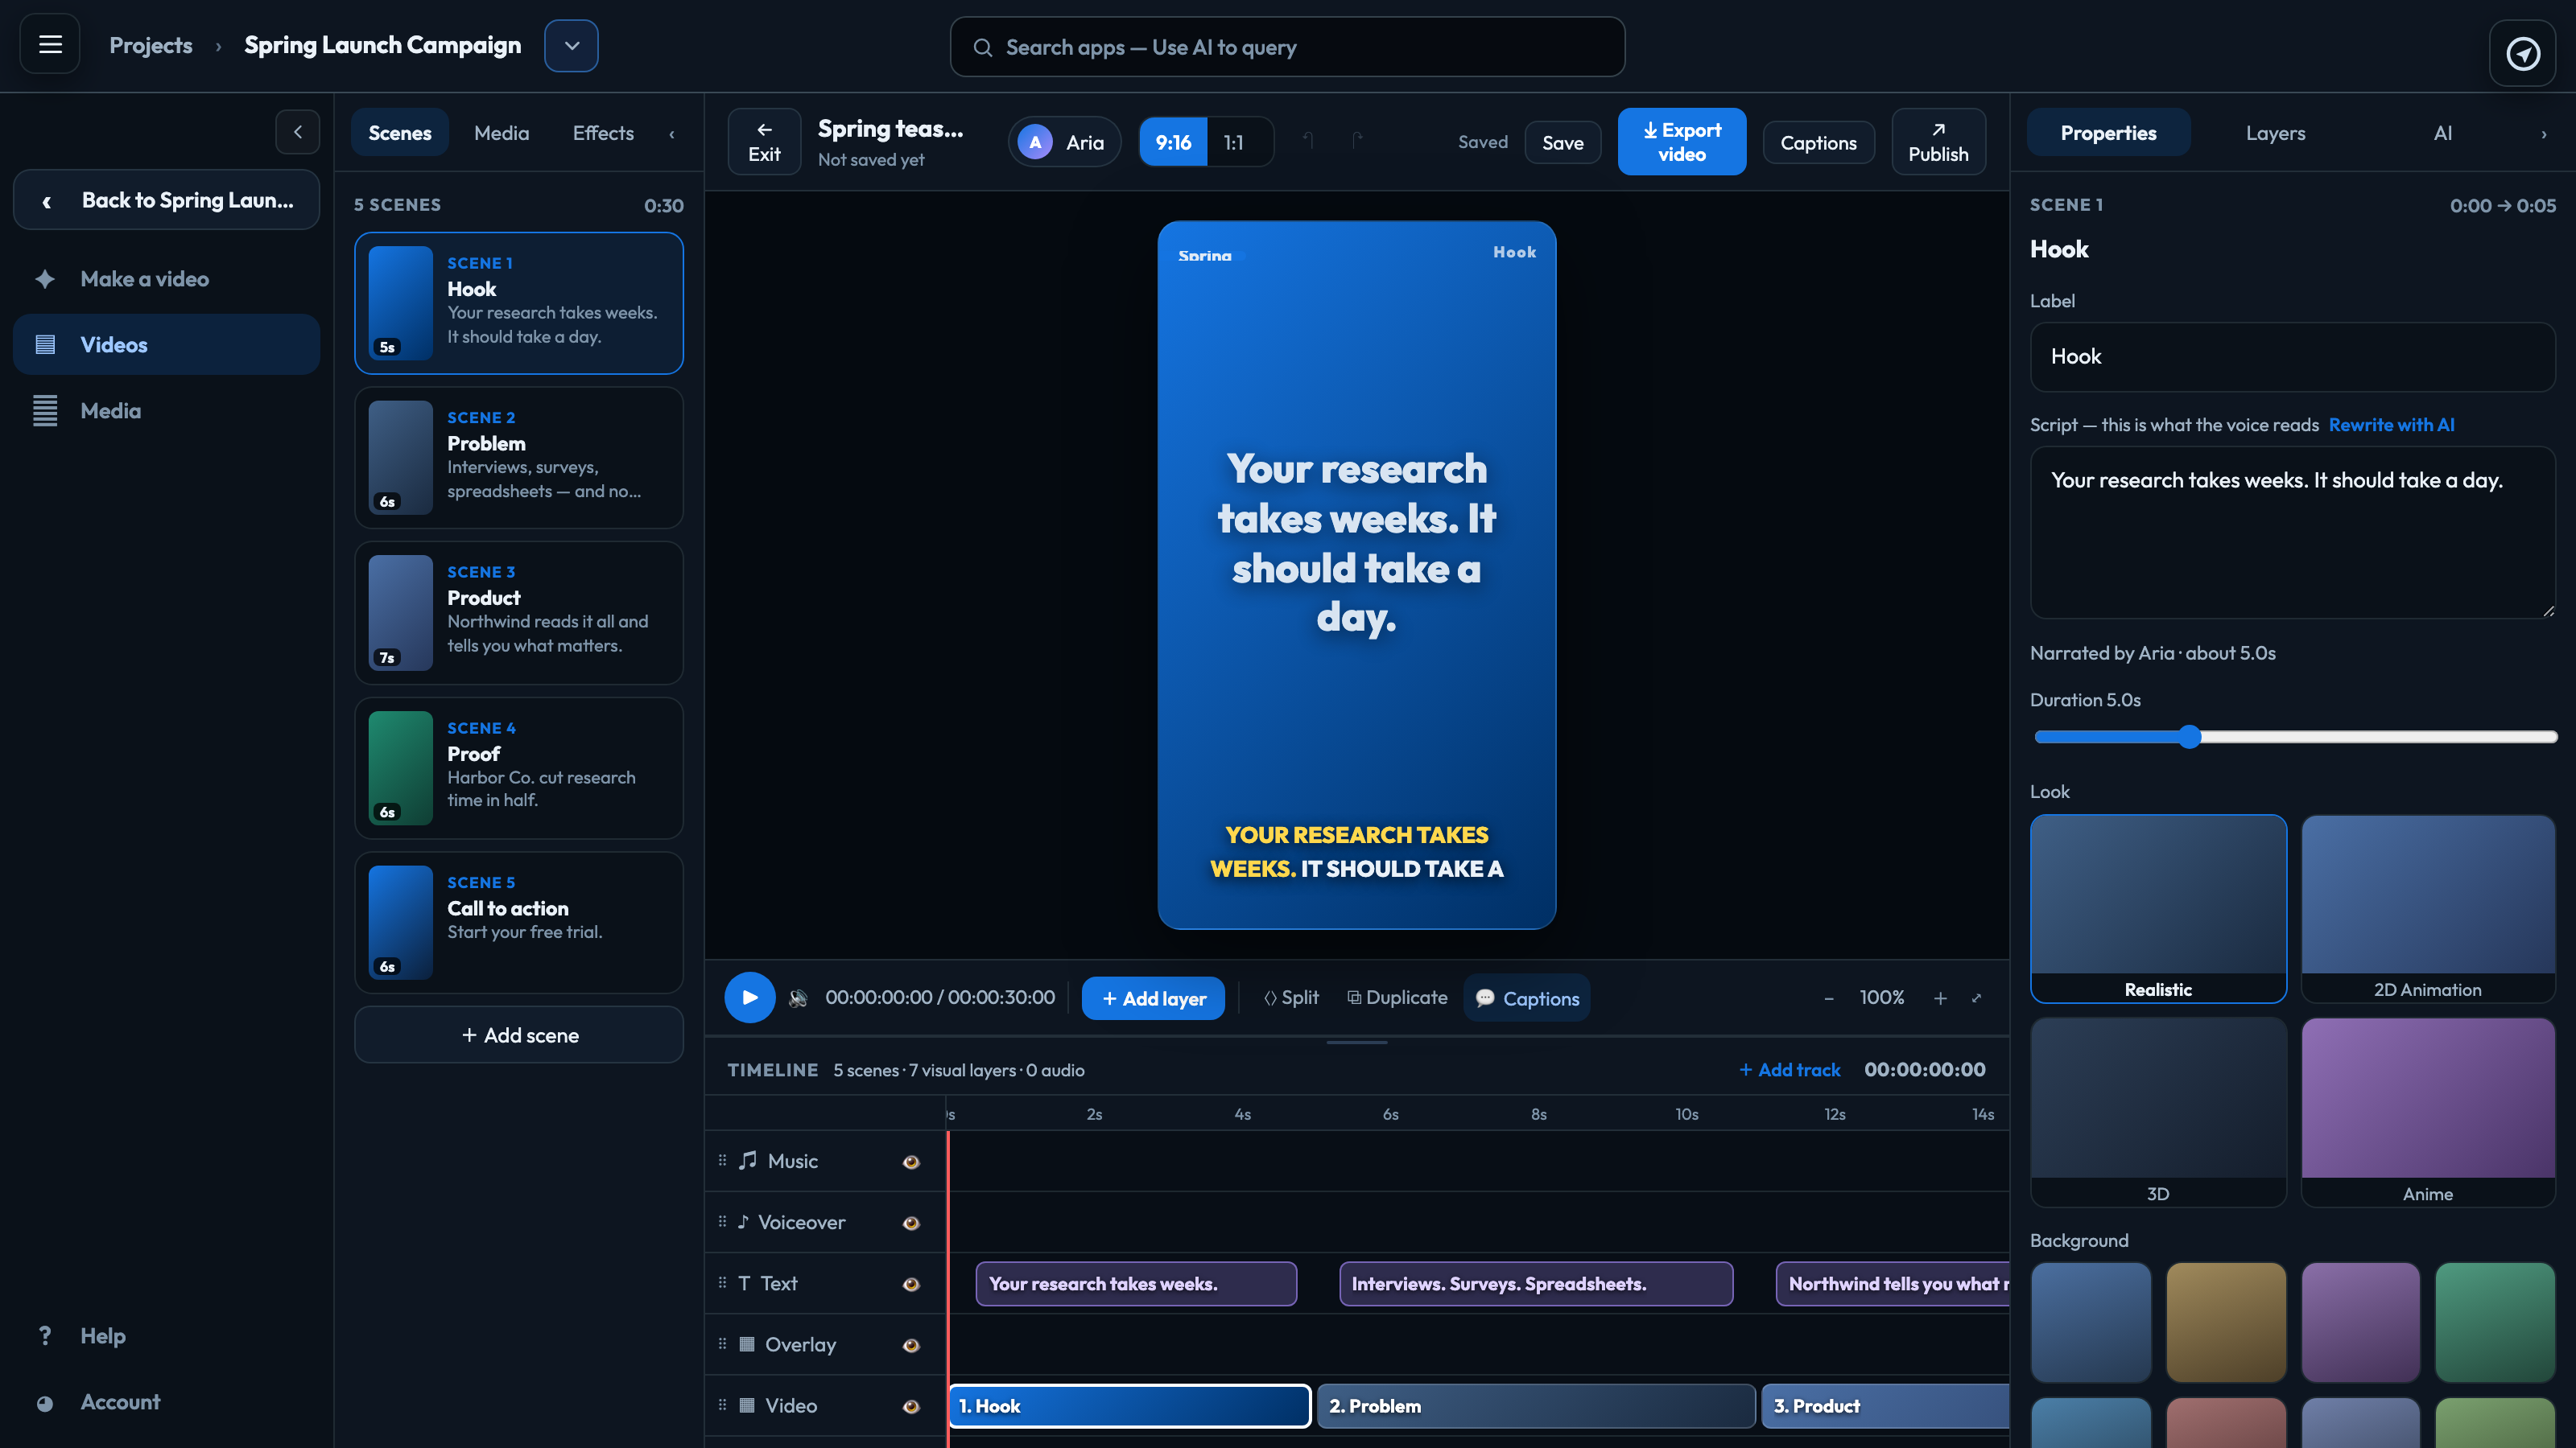This screenshot has width=2576, height=1448.
Task: Click the chevron after the AI tab
Action: 2544,134
